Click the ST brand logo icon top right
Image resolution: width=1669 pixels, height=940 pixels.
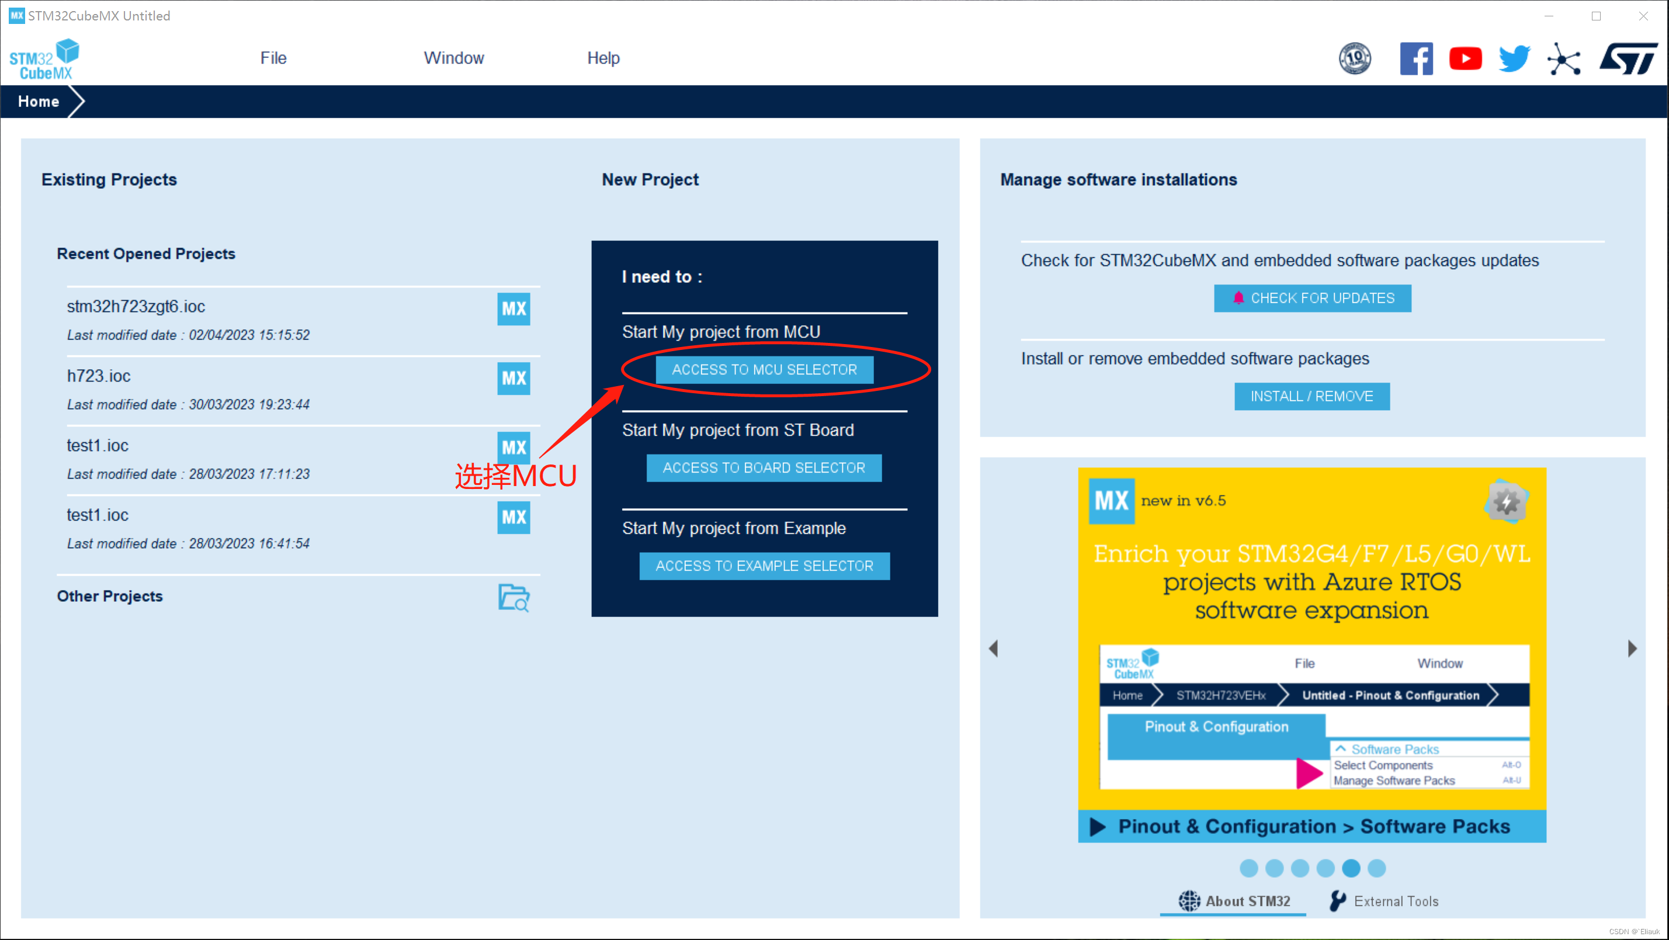point(1630,58)
